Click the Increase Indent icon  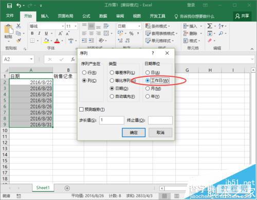(x=91, y=41)
